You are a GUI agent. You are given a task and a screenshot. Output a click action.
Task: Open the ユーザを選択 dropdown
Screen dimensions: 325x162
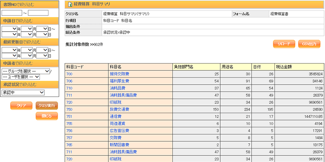click(20, 77)
